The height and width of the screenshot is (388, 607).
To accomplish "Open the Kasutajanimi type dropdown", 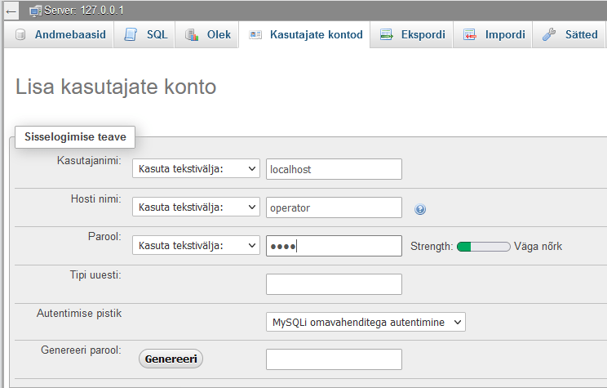I will (x=196, y=169).
